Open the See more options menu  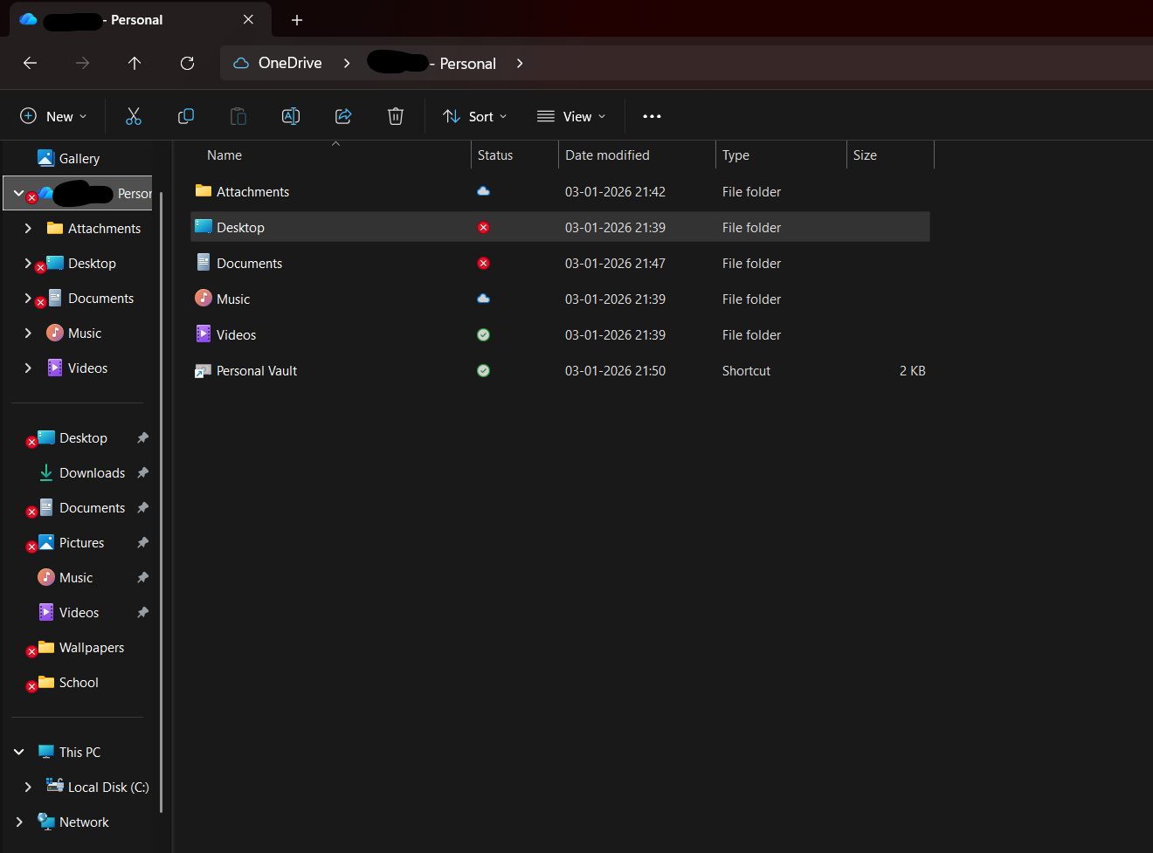click(652, 115)
